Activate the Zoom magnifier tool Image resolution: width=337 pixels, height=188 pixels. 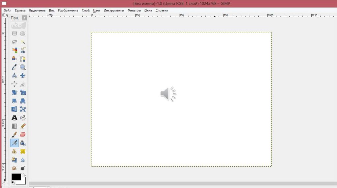(23, 67)
